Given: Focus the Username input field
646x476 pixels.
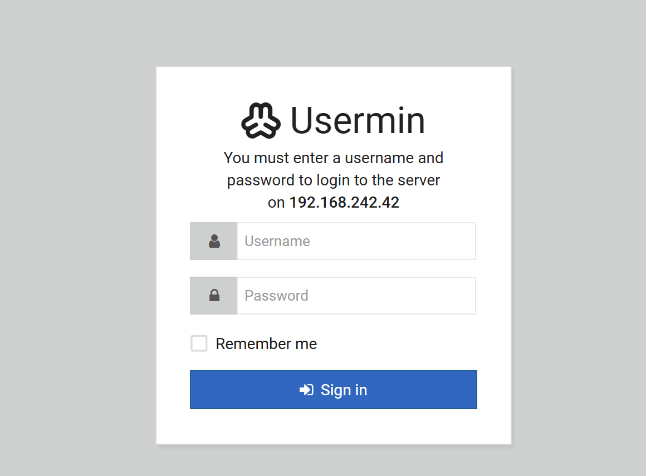Looking at the screenshot, I should (356, 241).
